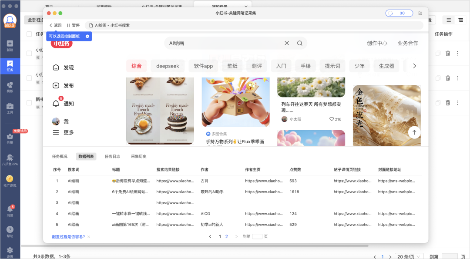Open the 金色流光 image thumbnail

pyautogui.click(x=387, y=116)
